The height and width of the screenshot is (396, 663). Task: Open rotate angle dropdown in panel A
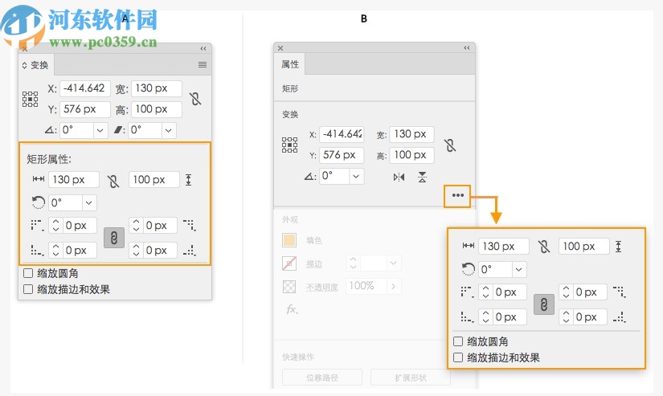[x=100, y=130]
